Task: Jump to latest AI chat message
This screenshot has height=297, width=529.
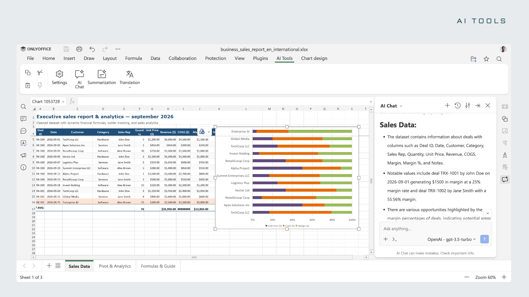Action: coord(488,213)
